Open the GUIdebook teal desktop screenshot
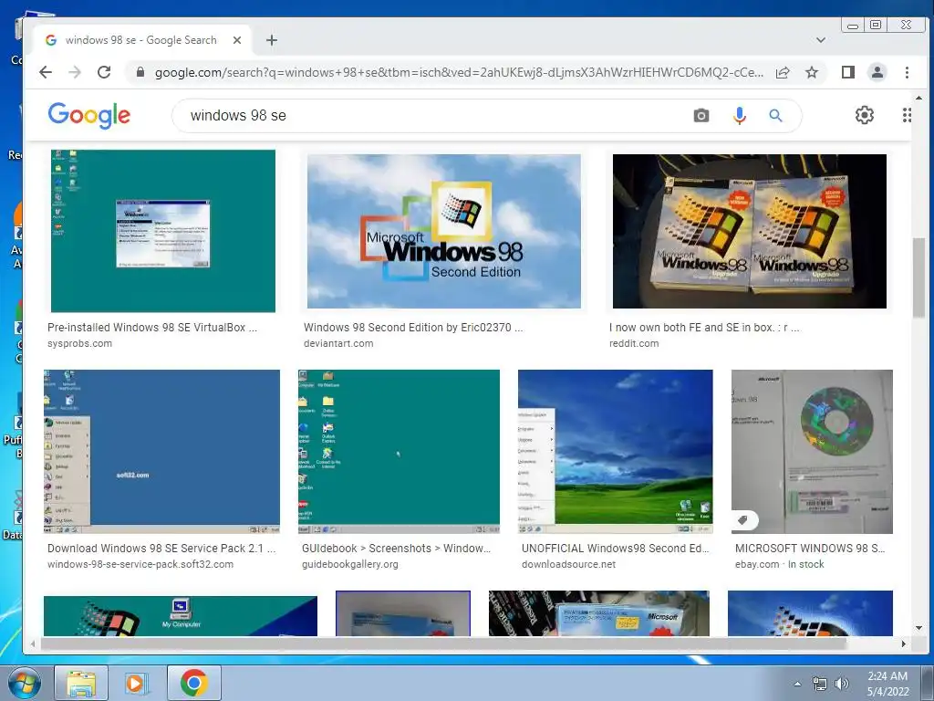934x701 pixels. [x=400, y=451]
